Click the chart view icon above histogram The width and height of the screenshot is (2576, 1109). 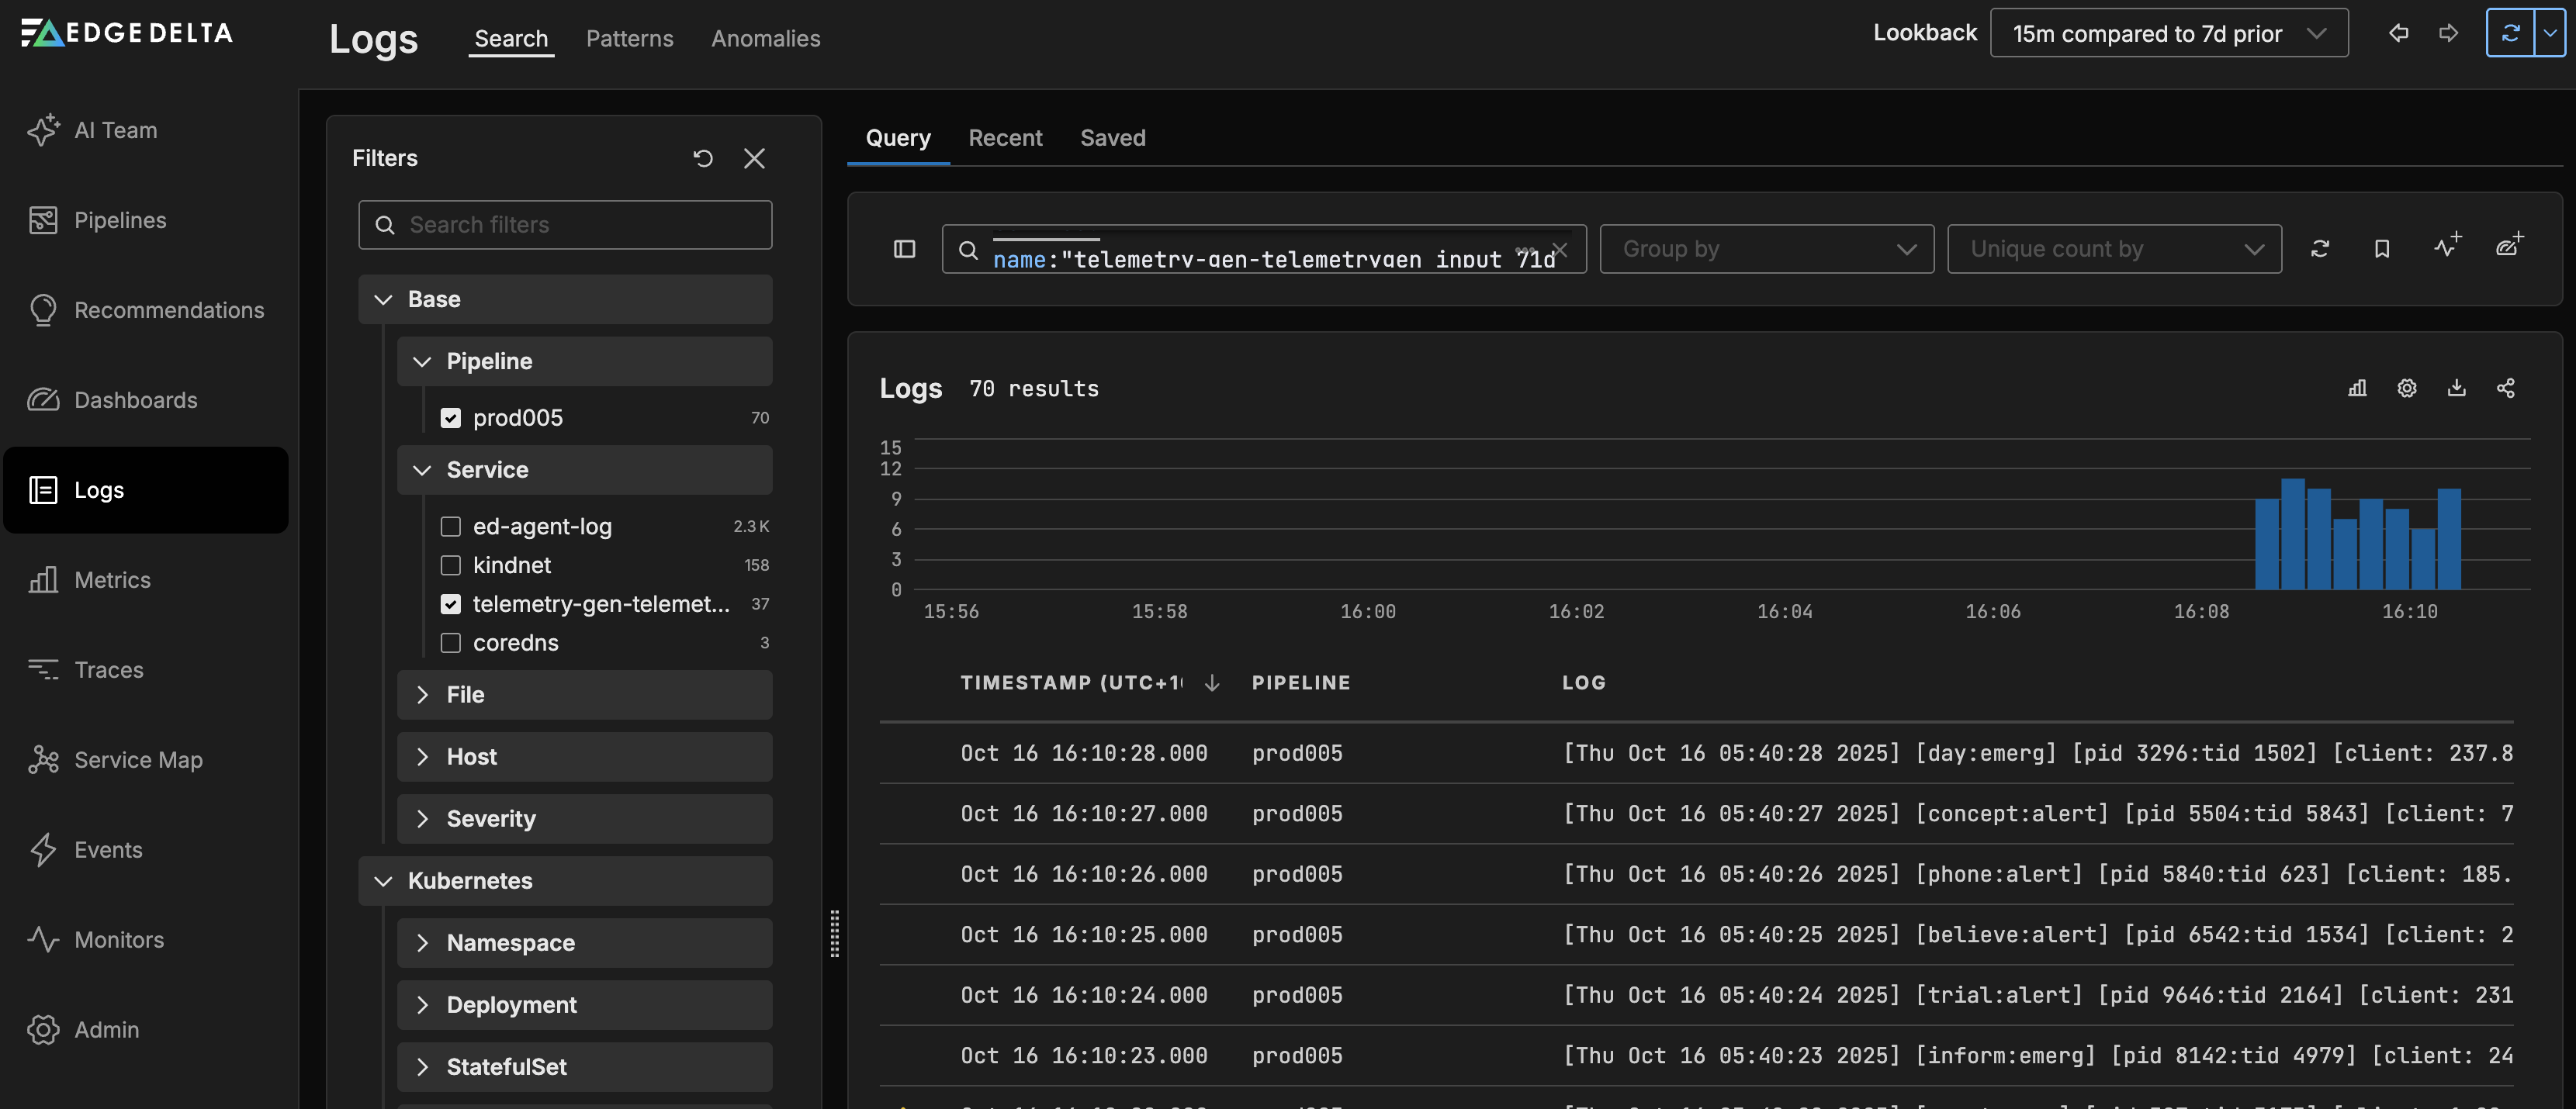tap(2357, 388)
